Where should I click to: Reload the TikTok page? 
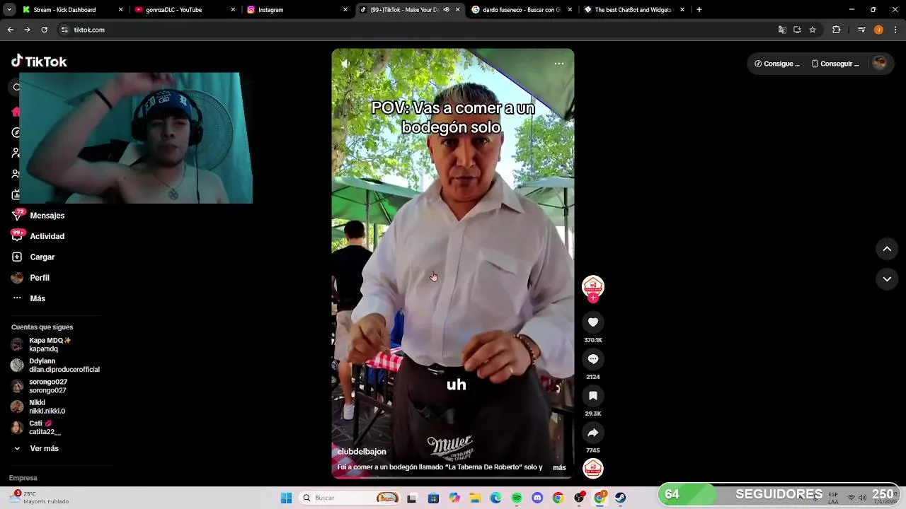click(44, 30)
